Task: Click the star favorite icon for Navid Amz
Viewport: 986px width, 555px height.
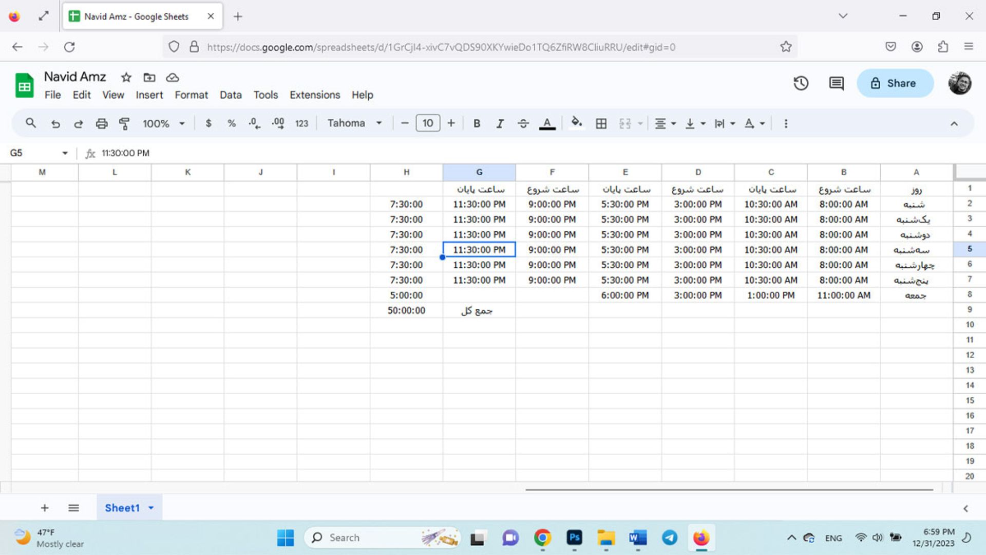Action: pyautogui.click(x=126, y=77)
